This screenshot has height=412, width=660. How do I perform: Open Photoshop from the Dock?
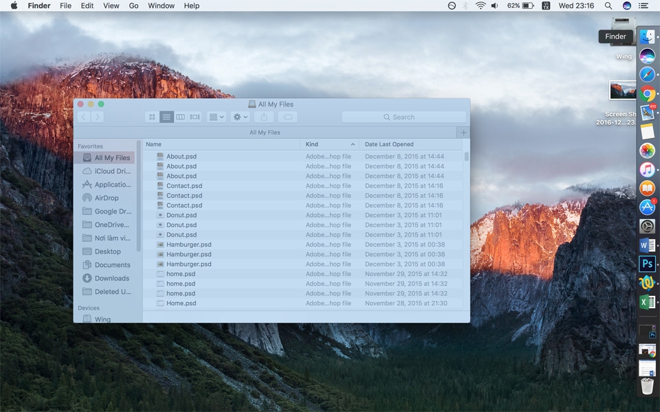[647, 264]
